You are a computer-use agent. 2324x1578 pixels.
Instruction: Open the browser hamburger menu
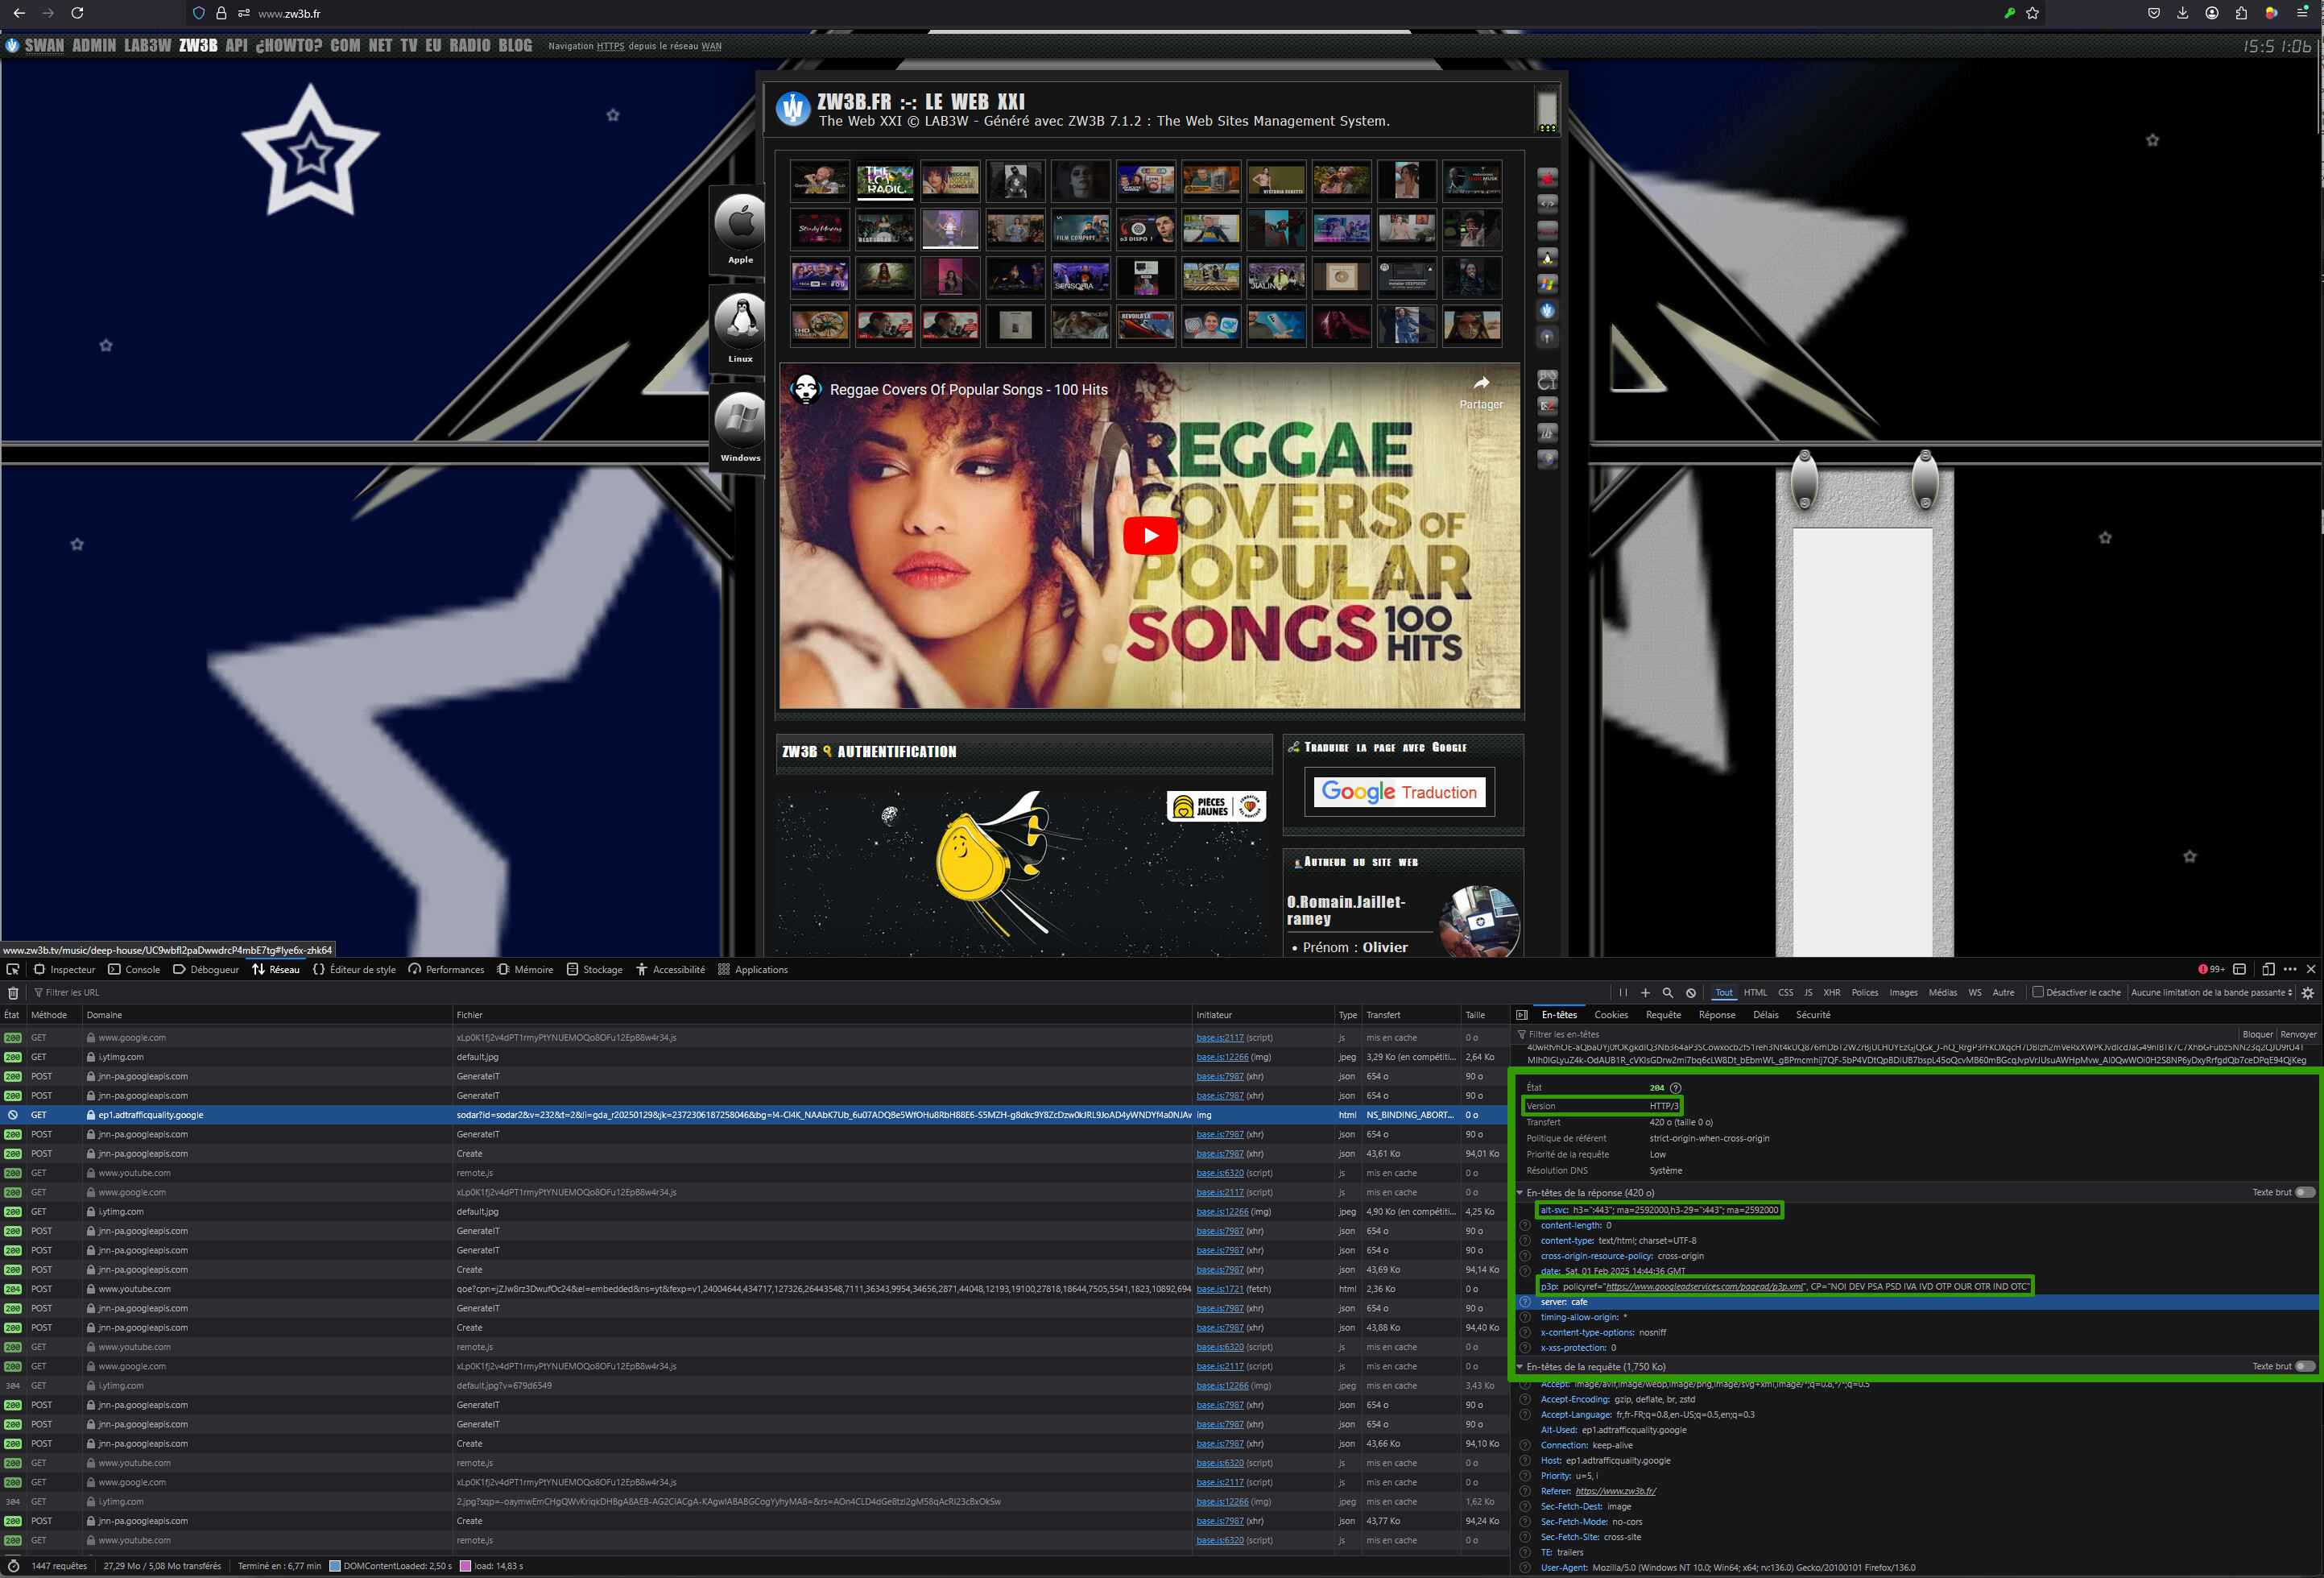(2302, 13)
